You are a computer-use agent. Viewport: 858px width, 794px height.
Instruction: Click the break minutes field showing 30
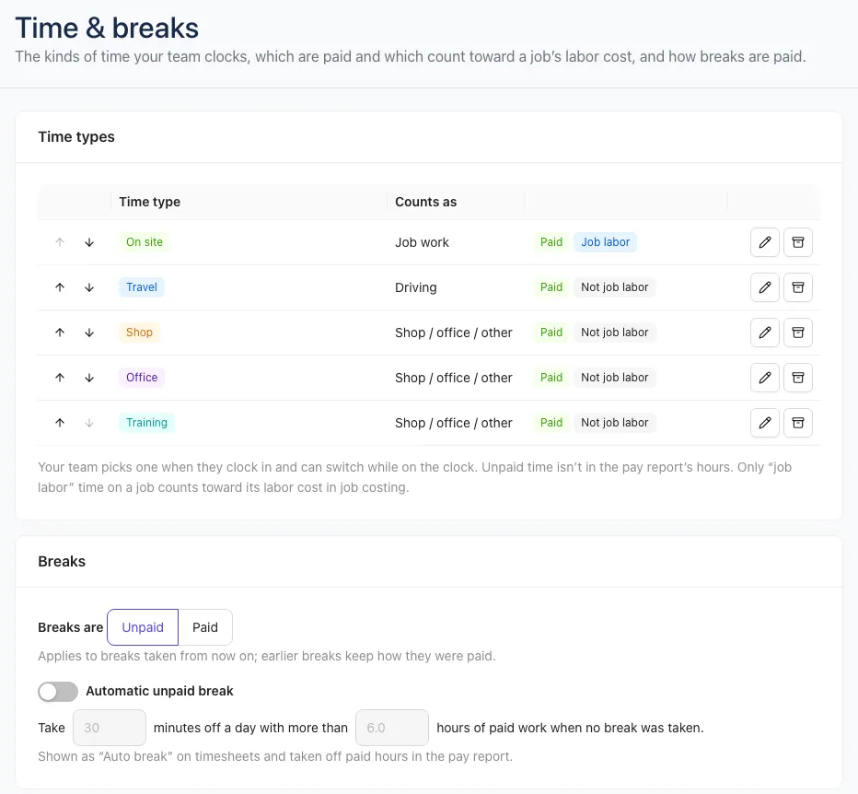pos(110,728)
